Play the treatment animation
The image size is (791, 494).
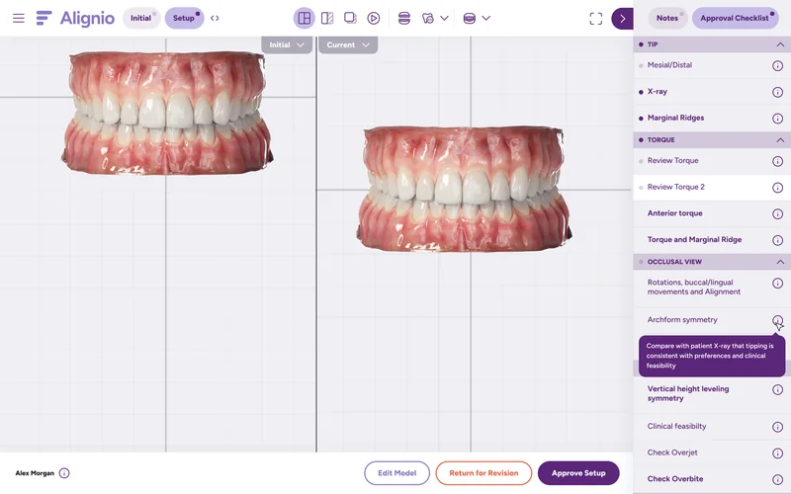click(x=374, y=18)
